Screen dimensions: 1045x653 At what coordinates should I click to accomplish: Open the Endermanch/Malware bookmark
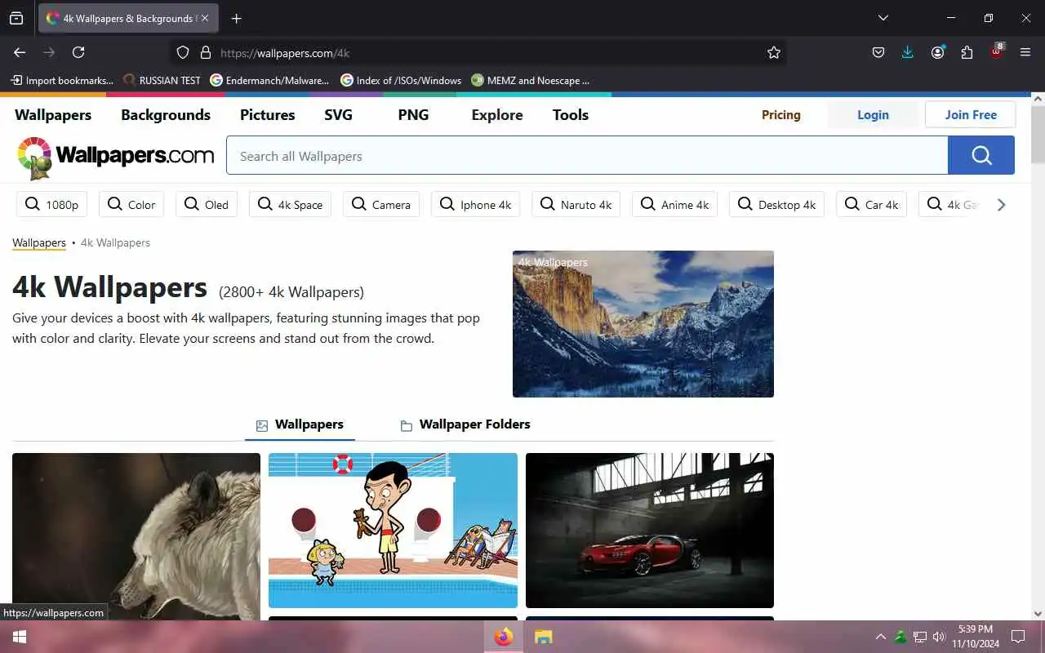pyautogui.click(x=269, y=80)
